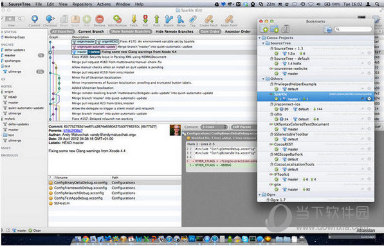Click the Chrome icon in the Dock
The height and width of the screenshot is (246, 384).
click(x=86, y=239)
